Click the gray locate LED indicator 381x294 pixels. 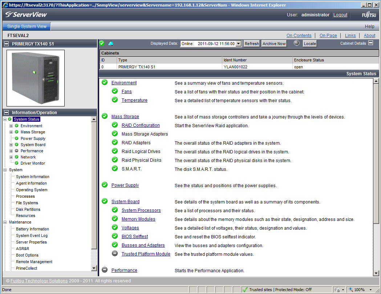pos(296,43)
